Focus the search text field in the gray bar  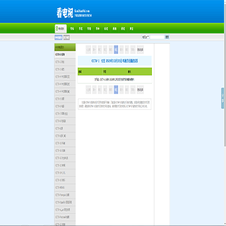157,37
